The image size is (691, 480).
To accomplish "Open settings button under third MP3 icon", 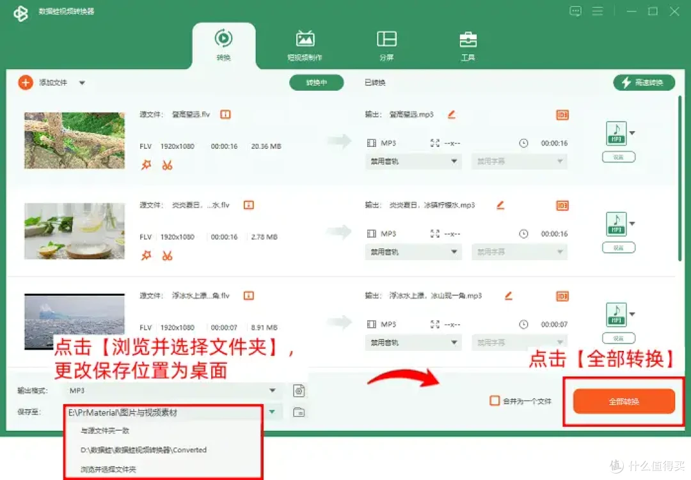I will point(619,338).
